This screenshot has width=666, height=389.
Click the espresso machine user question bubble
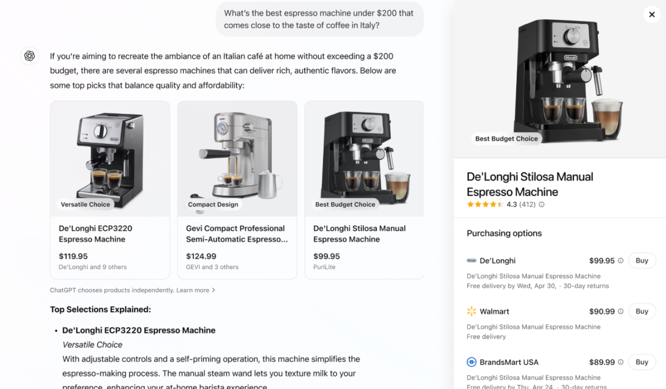(319, 19)
